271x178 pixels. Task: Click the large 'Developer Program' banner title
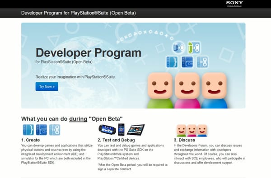89,53
